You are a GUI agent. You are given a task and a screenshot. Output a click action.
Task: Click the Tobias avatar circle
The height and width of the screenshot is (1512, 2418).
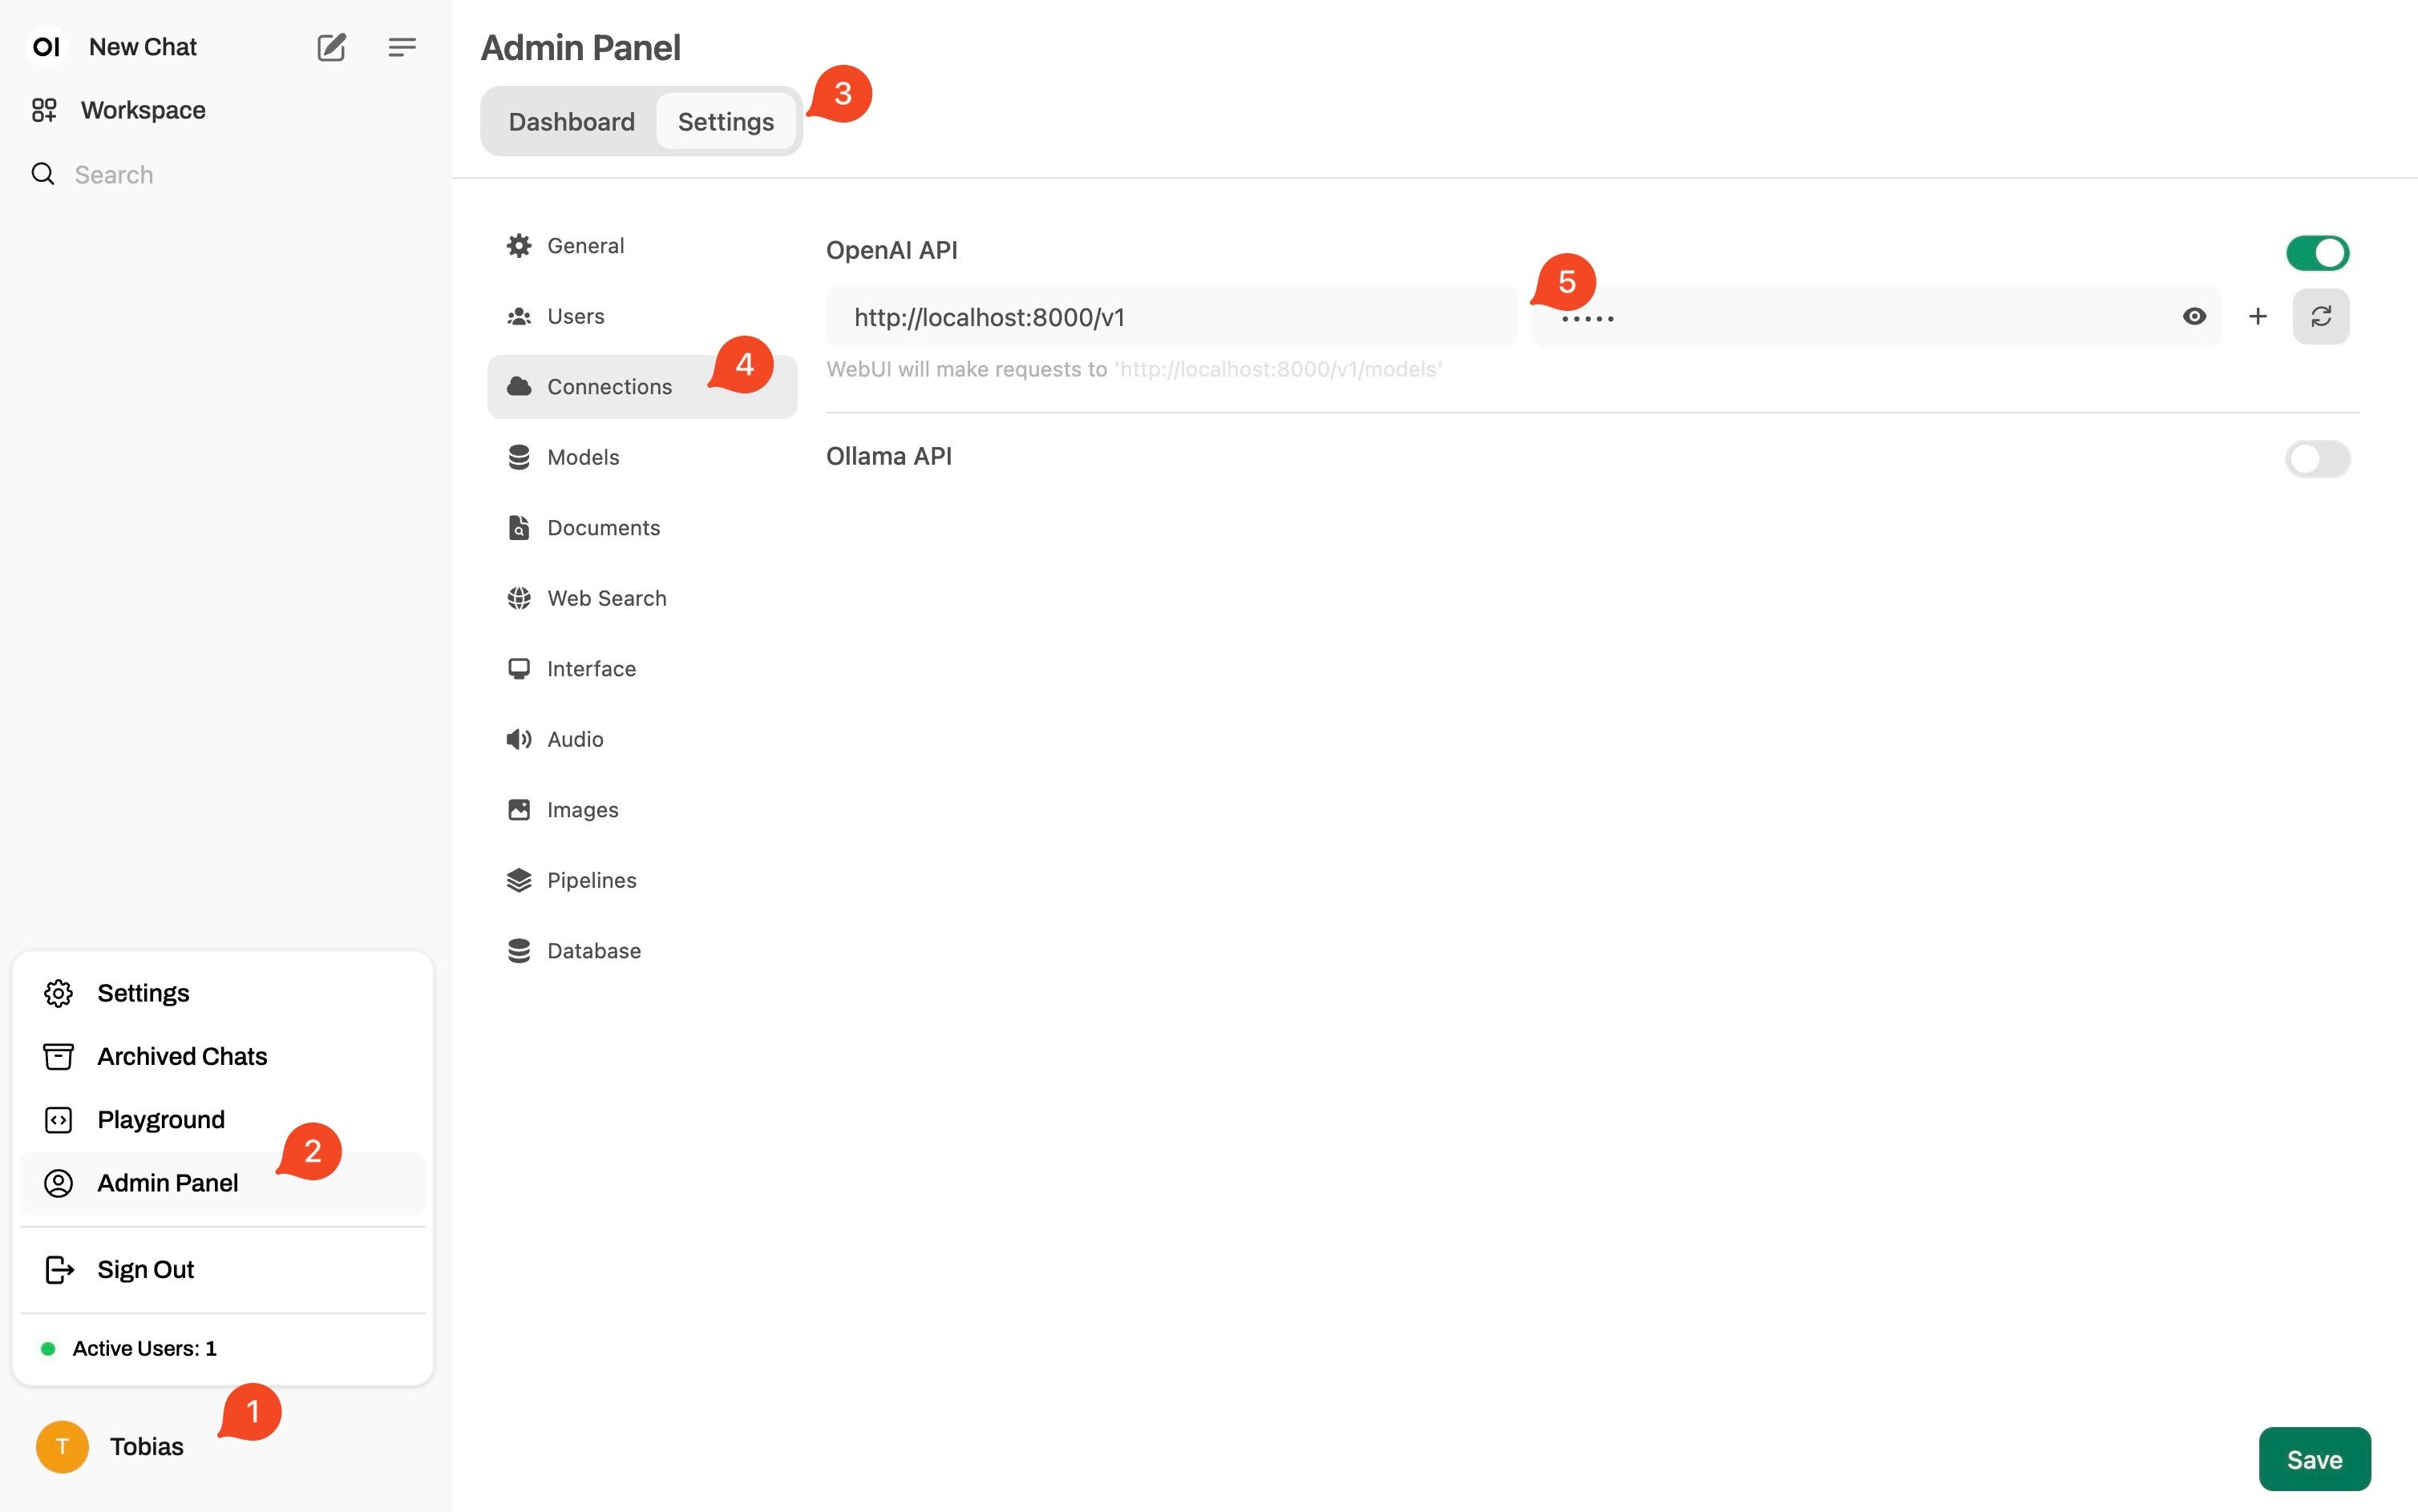click(62, 1446)
